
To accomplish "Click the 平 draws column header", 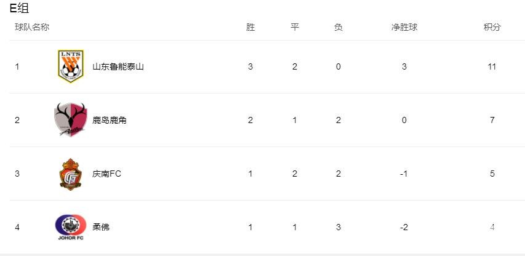I will (295, 27).
